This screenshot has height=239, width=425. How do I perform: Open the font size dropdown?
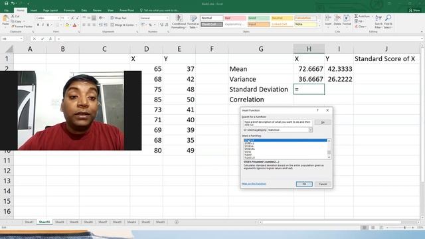[x=68, y=18]
